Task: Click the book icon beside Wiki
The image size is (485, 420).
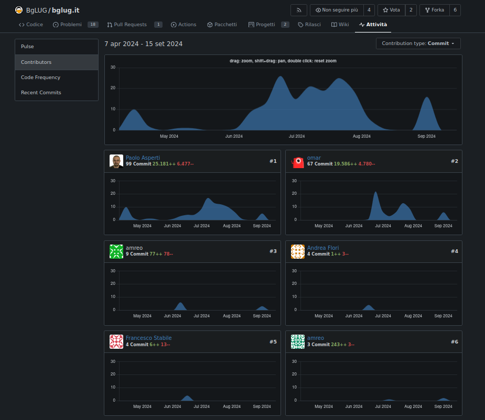Action: tap(334, 25)
